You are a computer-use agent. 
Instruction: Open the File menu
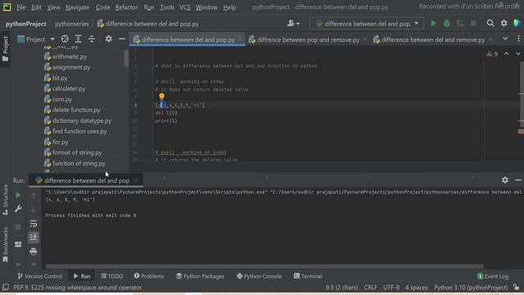pos(20,7)
